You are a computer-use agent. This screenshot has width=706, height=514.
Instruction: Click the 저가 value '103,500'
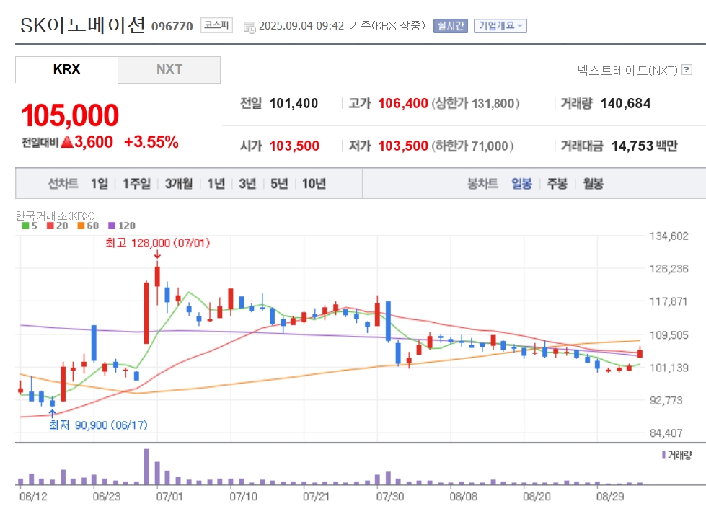pyautogui.click(x=403, y=146)
